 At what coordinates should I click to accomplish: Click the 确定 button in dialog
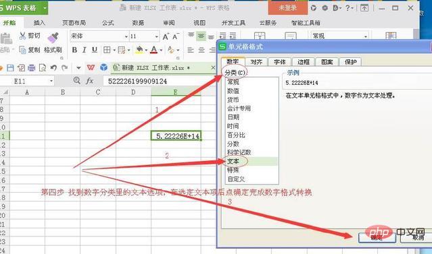point(377,238)
